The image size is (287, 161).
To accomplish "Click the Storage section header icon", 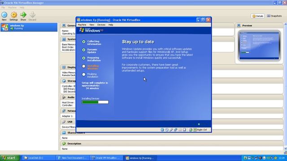I will [64, 80].
